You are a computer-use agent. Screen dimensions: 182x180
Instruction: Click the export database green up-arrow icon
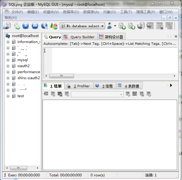132,26
